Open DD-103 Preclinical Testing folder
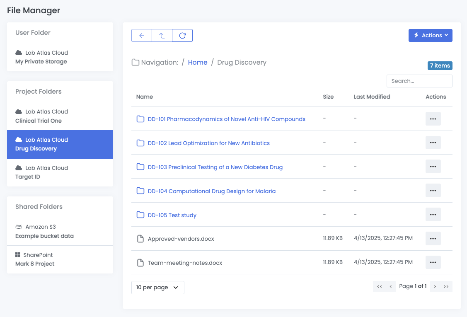 pos(215,167)
